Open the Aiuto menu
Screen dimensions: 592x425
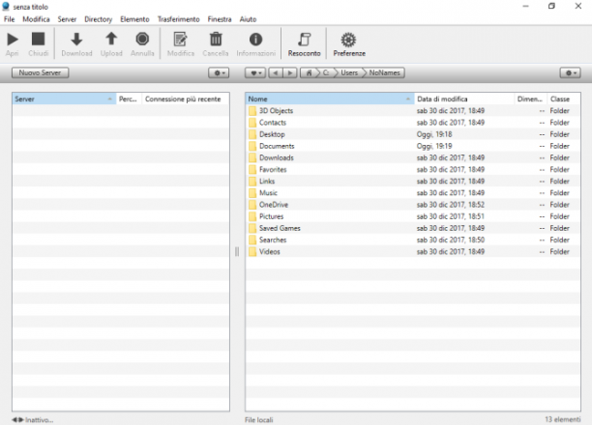point(248,19)
